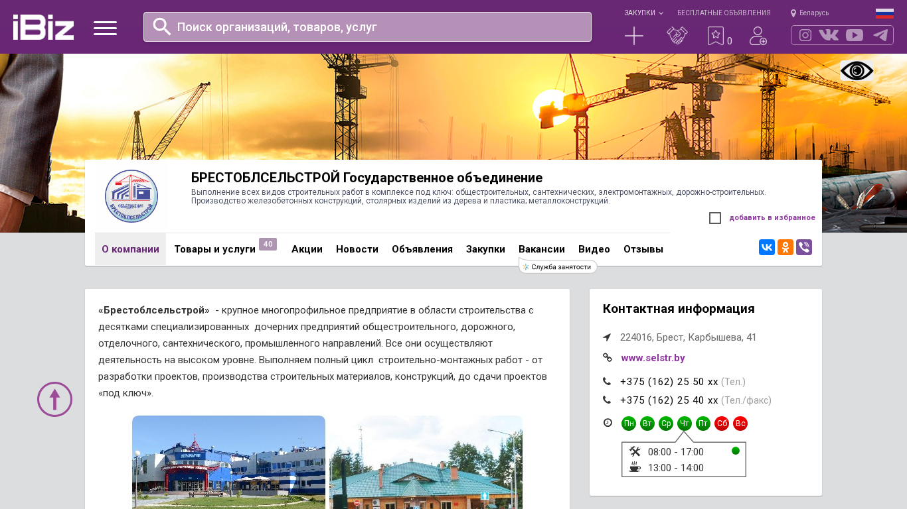Image resolution: width=907 pixels, height=509 pixels.
Task: Go to the 'Отзывы' tab
Action: 643,249
